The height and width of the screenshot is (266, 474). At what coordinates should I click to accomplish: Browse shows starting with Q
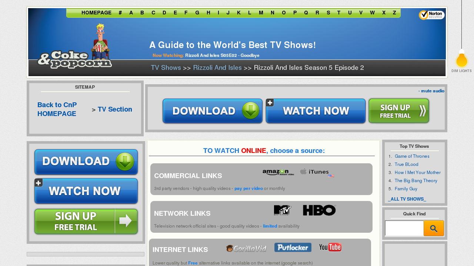306,13
